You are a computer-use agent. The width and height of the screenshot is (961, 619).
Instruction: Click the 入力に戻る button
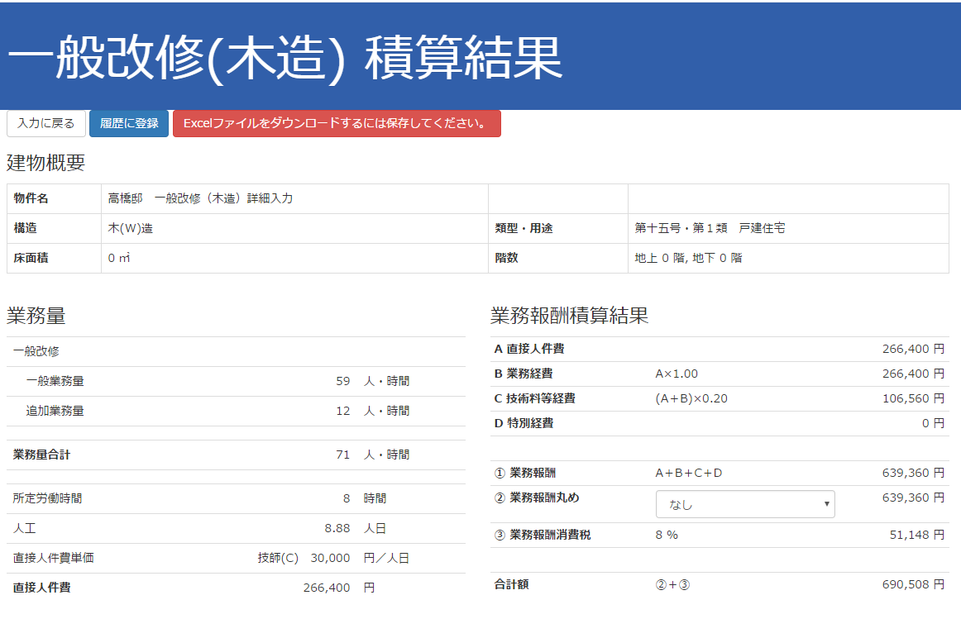[x=46, y=123]
